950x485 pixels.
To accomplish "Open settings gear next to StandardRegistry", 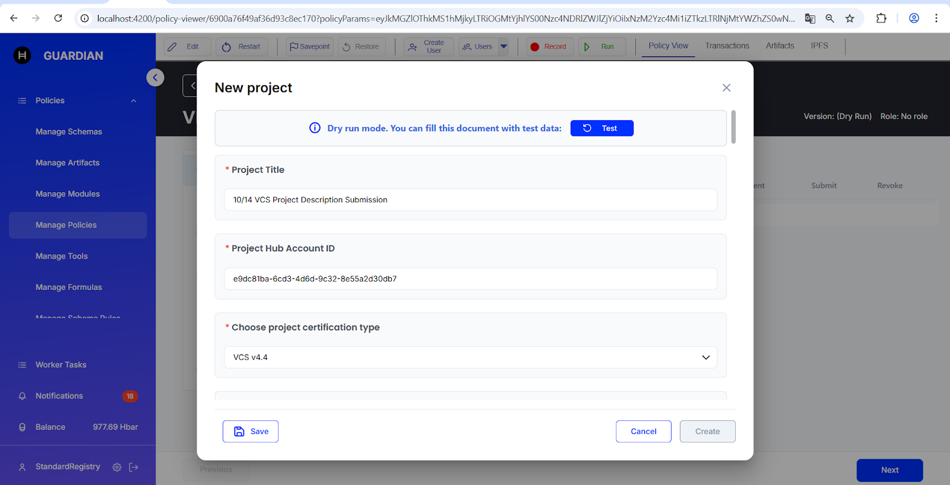I will (x=117, y=467).
